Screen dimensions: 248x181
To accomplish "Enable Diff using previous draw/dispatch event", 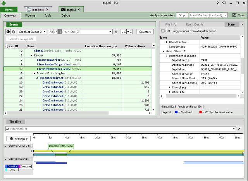I will click(x=162, y=31).
